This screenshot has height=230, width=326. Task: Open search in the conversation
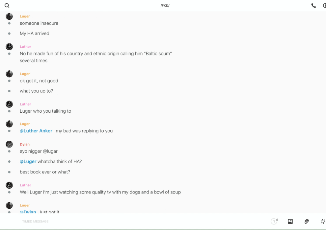[x=7, y=6]
